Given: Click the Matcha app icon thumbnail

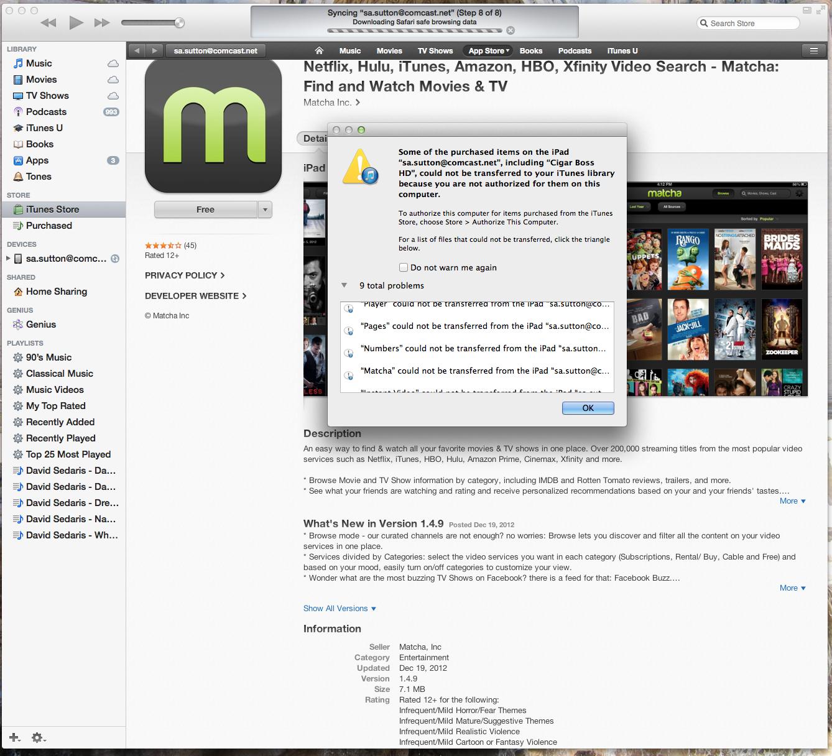Looking at the screenshot, I should tap(213, 125).
